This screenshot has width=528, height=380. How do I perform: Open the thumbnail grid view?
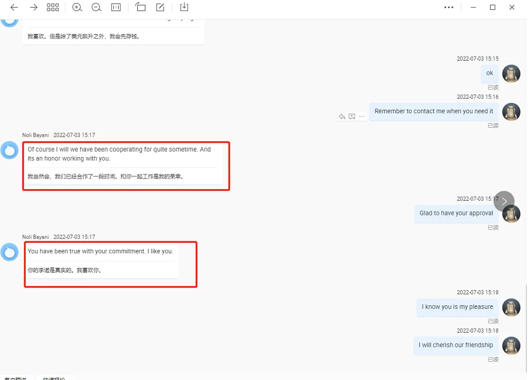[x=53, y=8]
